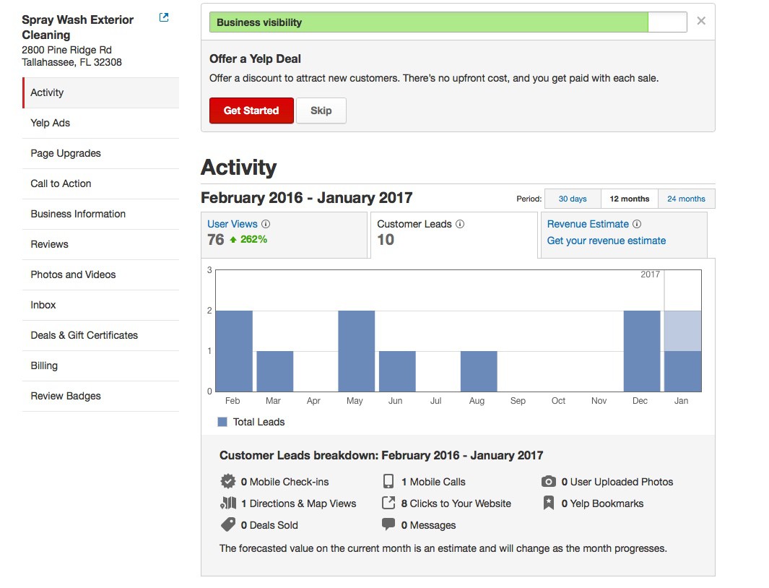The height and width of the screenshot is (588, 769).
Task: Select Call to Action menu item
Action: pos(100,184)
